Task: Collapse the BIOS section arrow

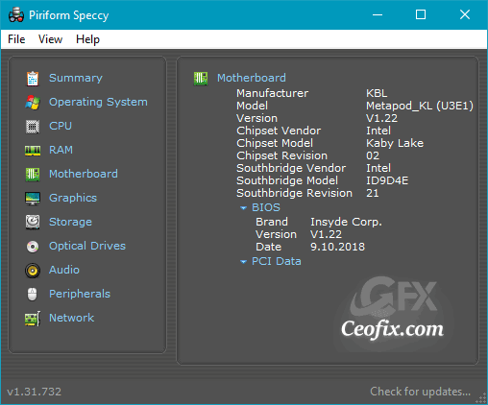Action: [x=243, y=208]
